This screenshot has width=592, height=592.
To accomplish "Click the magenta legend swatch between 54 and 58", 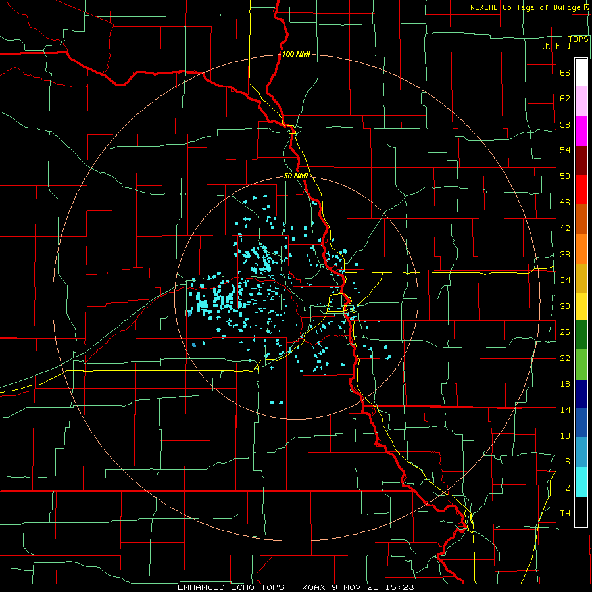I will coord(581,131).
